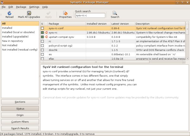Sort list by Package column header
The image size is (190, 136).
(x=66, y=24)
